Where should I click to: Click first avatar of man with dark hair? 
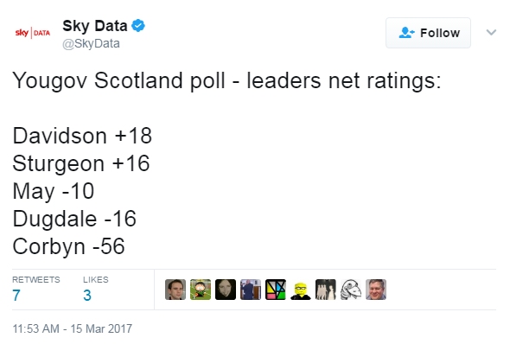point(175,290)
